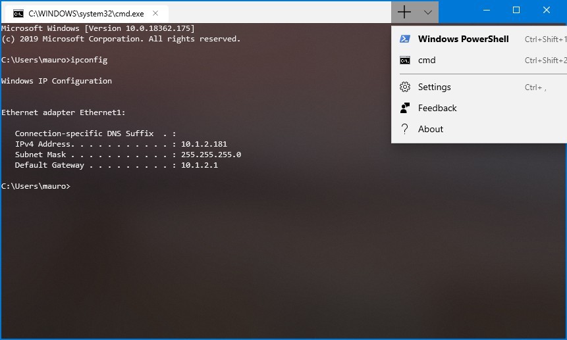This screenshot has width=567, height=340.
Task: Click the Feedback person icon
Action: tap(404, 108)
